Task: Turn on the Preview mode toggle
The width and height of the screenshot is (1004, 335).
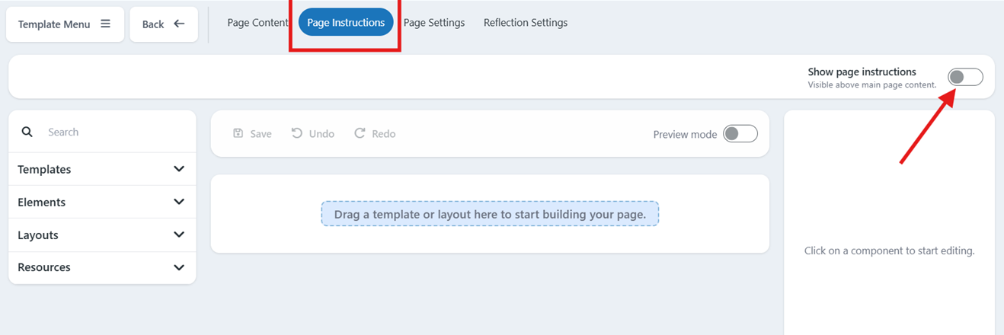Action: click(740, 134)
